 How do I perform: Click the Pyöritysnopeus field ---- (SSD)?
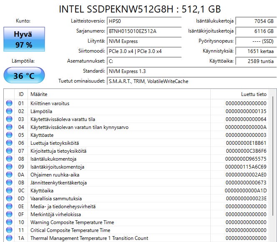click(x=256, y=41)
